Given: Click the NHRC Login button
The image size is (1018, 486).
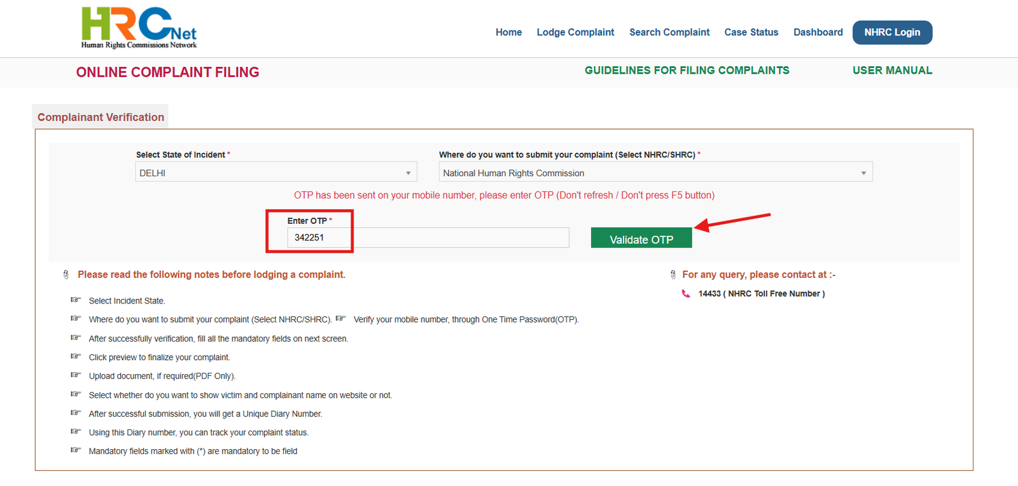Looking at the screenshot, I should 892,32.
